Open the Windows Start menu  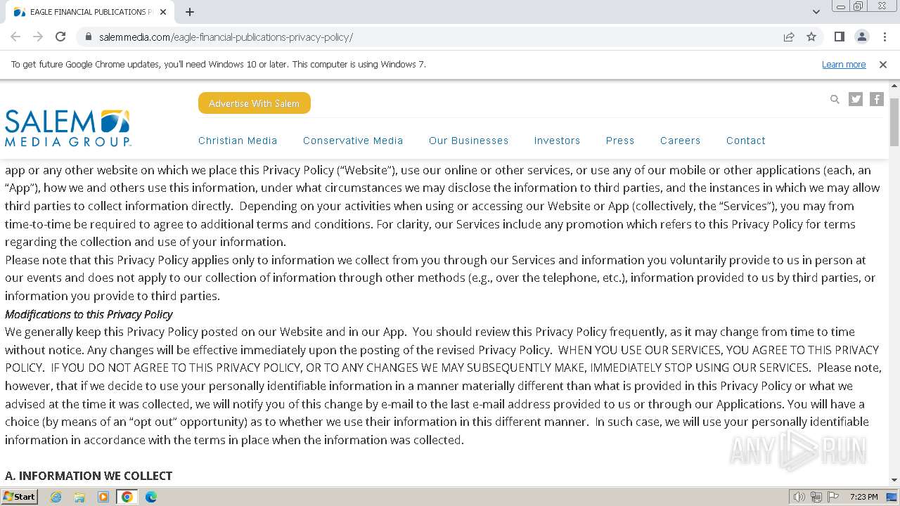(20, 496)
